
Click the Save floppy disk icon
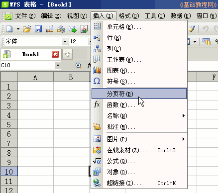[x=38, y=29]
